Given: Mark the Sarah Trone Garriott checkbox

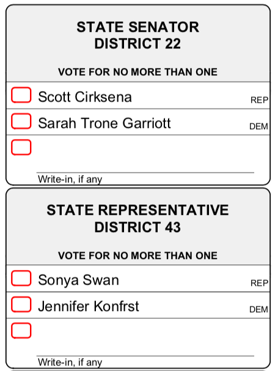Looking at the screenshot, I should [21, 121].
